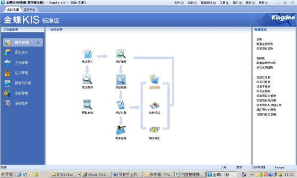Open the 凭证录入 voucher entry icon
The width and height of the screenshot is (297, 178).
pyautogui.click(x=87, y=54)
